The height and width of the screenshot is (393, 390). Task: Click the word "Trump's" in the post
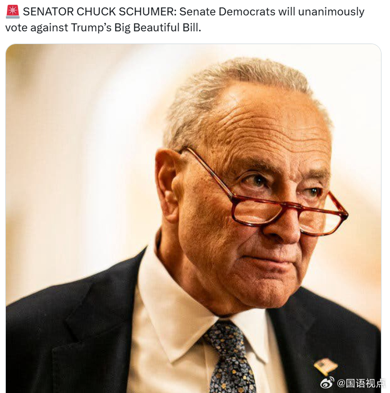tap(91, 28)
